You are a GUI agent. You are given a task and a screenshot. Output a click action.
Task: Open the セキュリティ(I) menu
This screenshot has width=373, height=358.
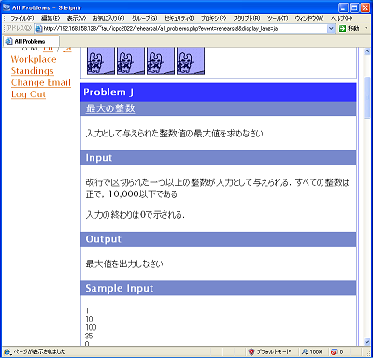tap(179, 19)
